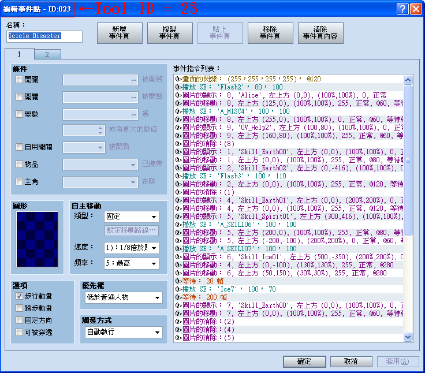Open the 自用開關 self switch dropdown

(x=84, y=147)
